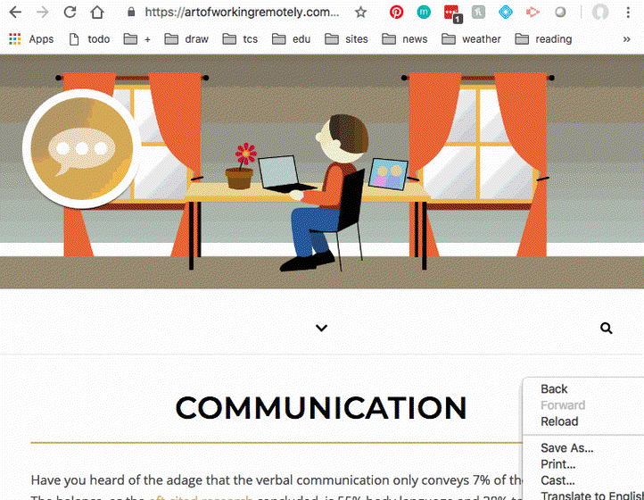Open the weather bookmarks folder
Image resolution: width=644 pixels, height=500 pixels.
[x=471, y=39]
